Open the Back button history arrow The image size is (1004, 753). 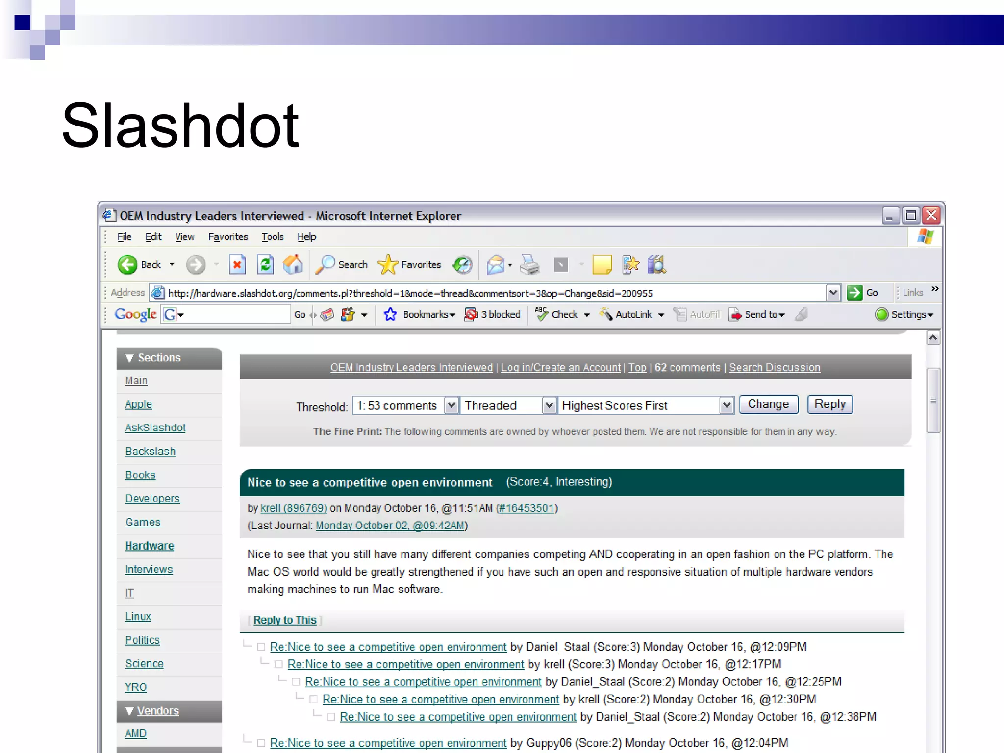click(172, 265)
